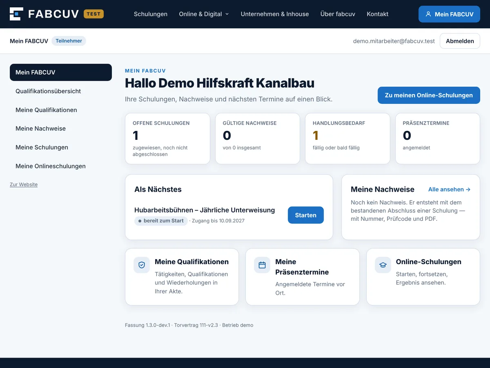The image size is (490, 368).
Task: Click the Teilnehmer role badge
Action: [x=69, y=41]
